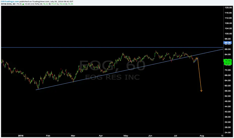This screenshot has height=138, width=234.
Task: Click the 2016 time axis label
Action: [x=21, y=135]
